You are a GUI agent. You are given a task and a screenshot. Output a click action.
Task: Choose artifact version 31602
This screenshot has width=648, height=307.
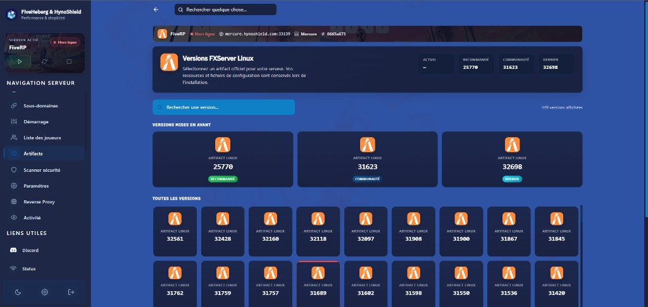366,284
